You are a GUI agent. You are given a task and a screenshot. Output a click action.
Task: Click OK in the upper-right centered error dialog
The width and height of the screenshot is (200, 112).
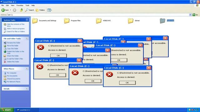(119, 60)
